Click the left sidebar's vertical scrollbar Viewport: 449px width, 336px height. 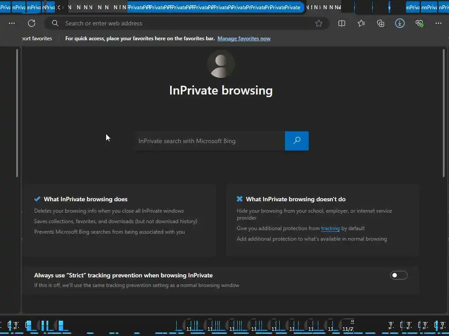[x=17, y=113]
